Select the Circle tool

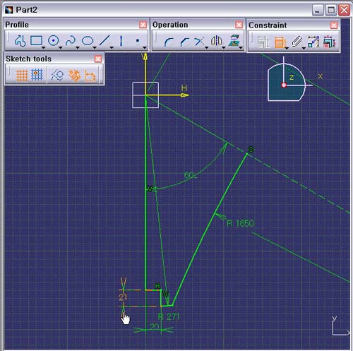(x=54, y=41)
